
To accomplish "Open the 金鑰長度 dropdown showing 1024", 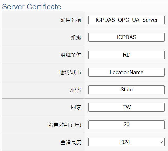I will pyautogui.click(x=126, y=142).
